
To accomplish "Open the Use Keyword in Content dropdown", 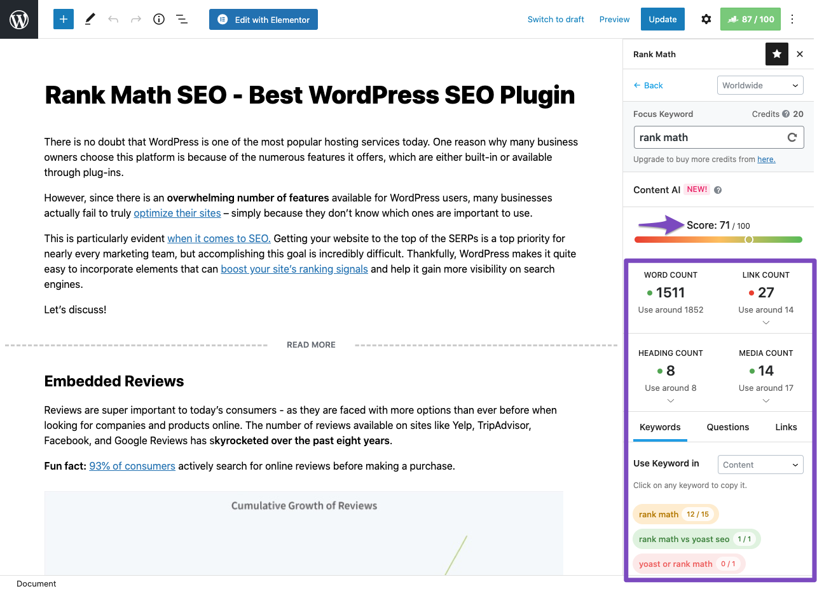I will click(760, 465).
